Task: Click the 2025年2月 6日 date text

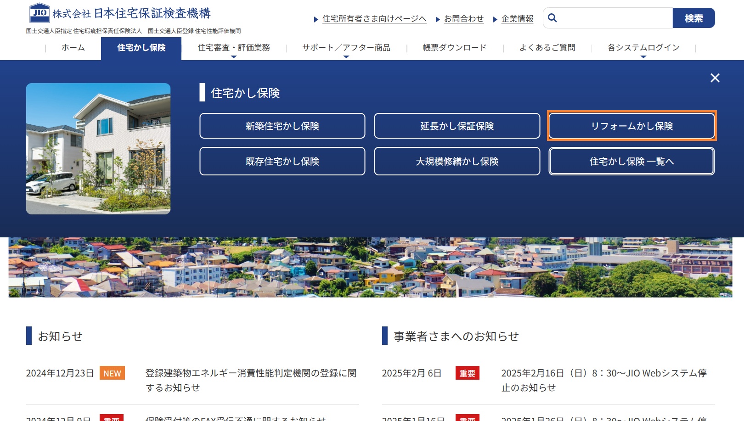Action: [411, 373]
